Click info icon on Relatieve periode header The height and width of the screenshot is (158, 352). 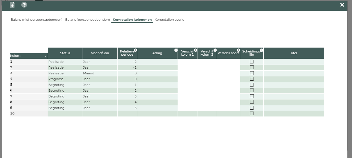point(135,50)
